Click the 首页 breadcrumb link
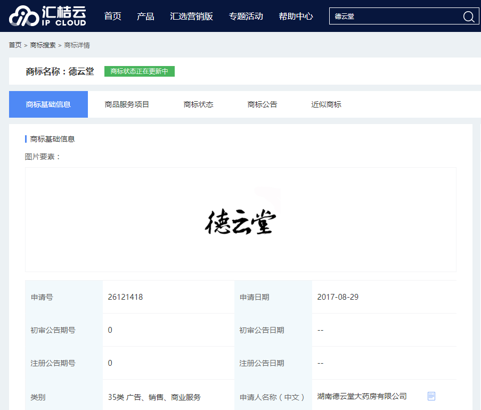Viewport: 481px width, 410px height. point(15,45)
